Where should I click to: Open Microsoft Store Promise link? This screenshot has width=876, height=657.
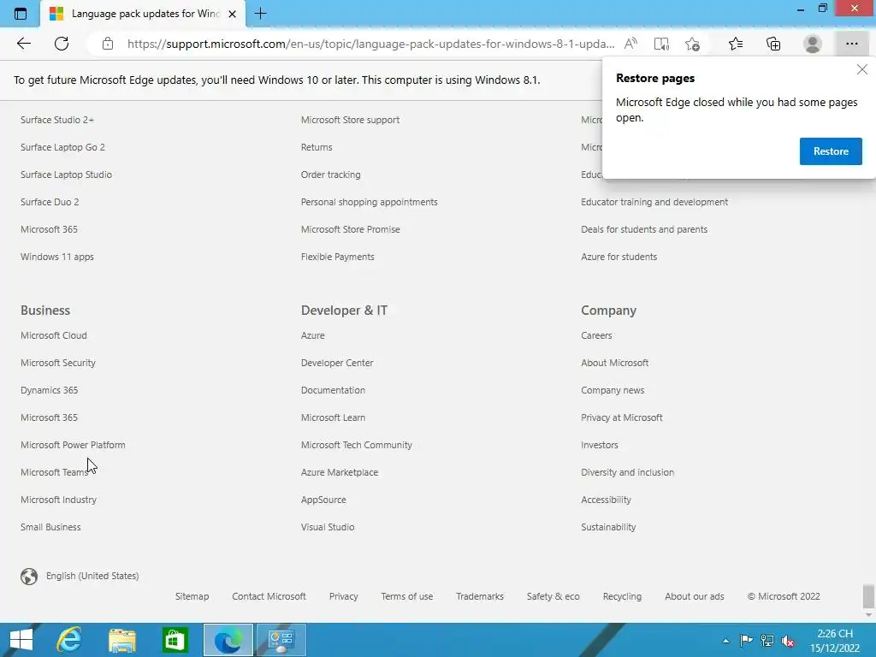[350, 229]
